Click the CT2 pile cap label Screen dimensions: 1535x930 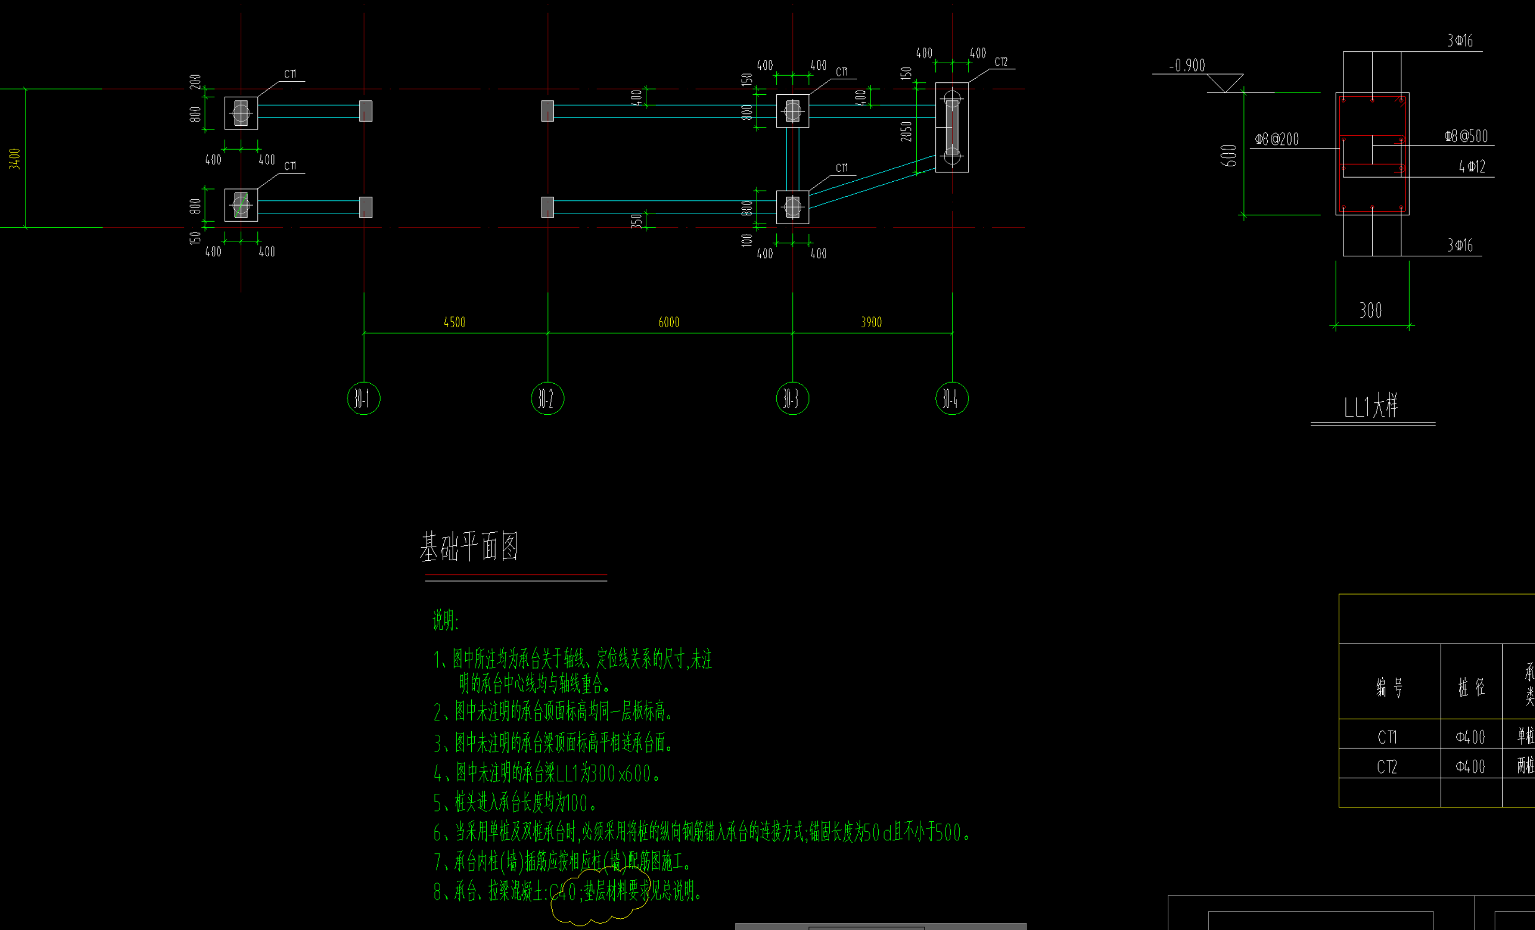click(1001, 62)
